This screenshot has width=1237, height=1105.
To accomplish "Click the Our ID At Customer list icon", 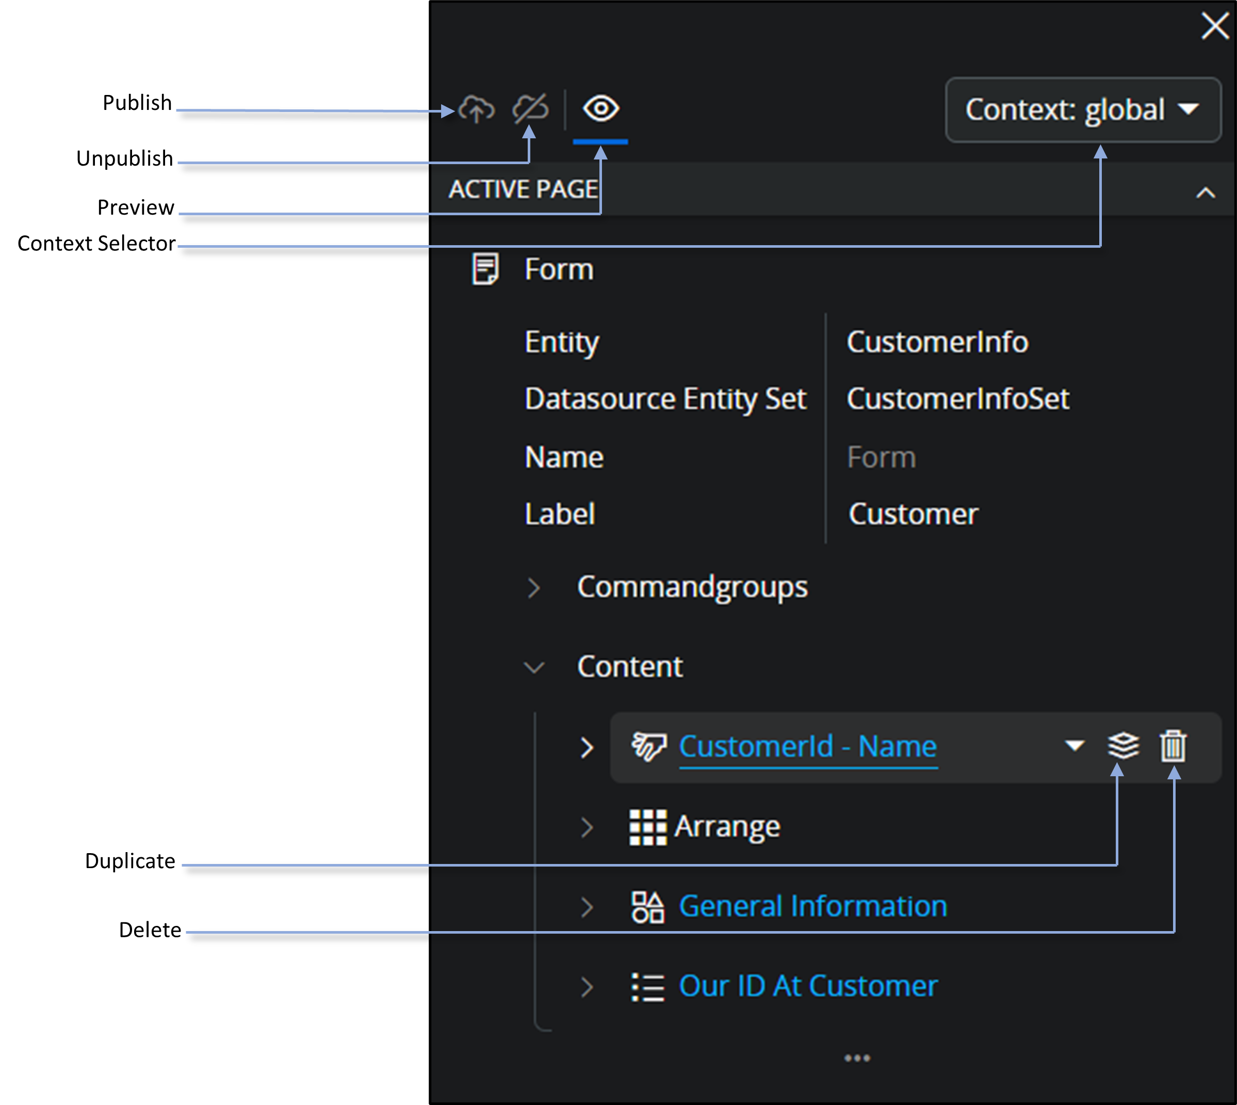I will coord(647,987).
